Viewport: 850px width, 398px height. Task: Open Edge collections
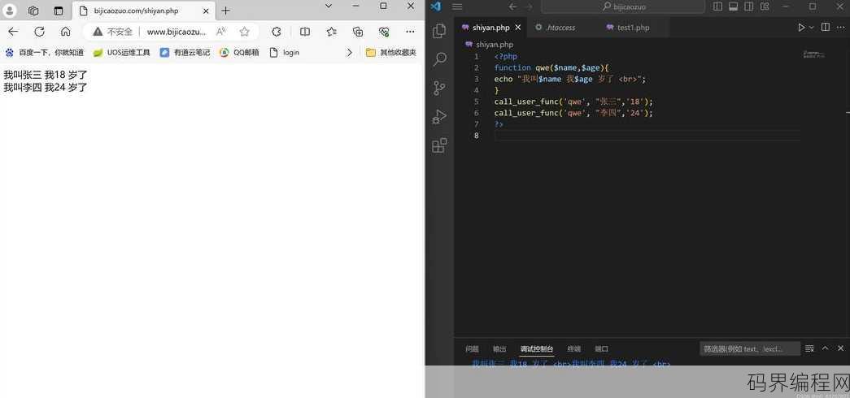coord(358,32)
